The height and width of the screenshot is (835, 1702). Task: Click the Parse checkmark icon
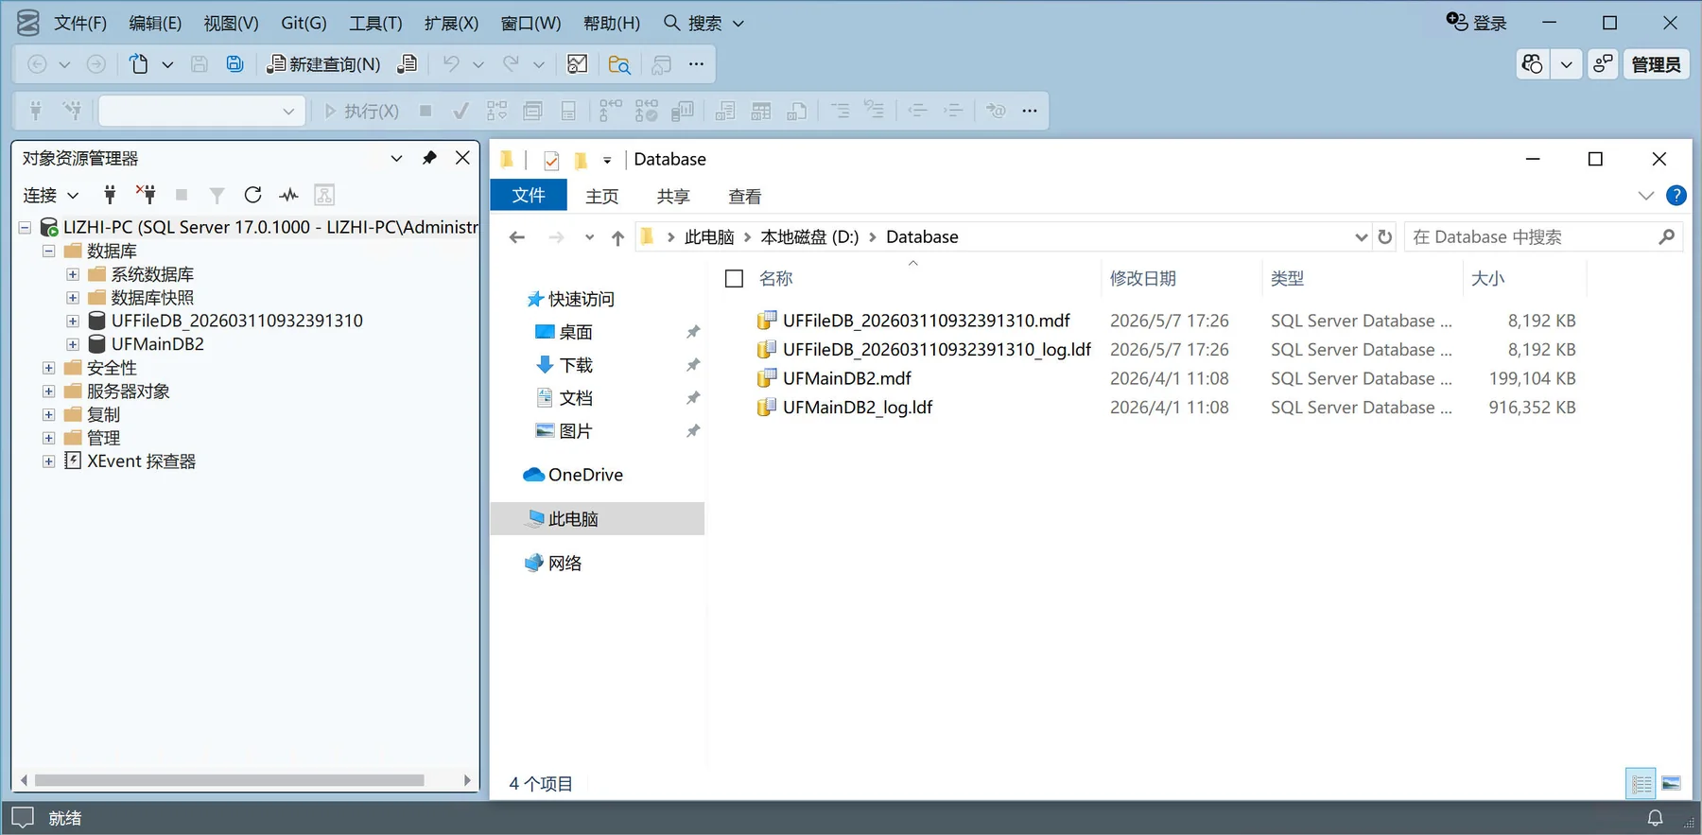coord(460,112)
